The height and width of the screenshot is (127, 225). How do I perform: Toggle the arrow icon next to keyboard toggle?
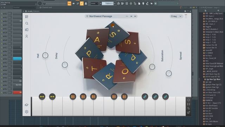pos(73,4)
